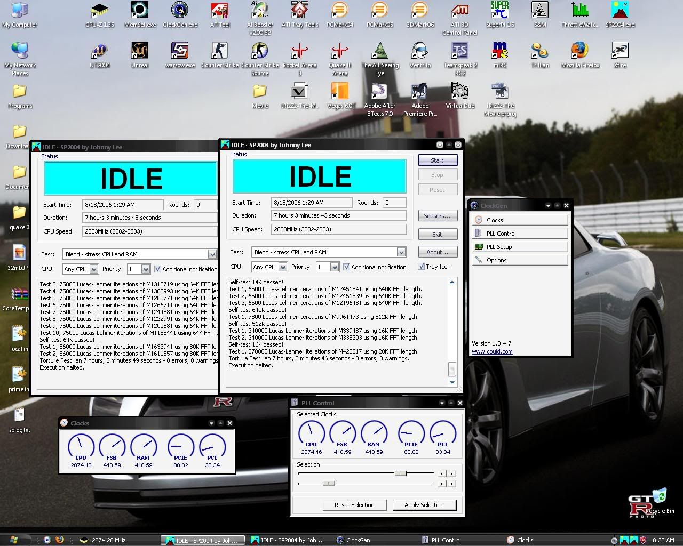The width and height of the screenshot is (683, 546).
Task: Launch SuperPI 1.5 from the desktop
Action: click(x=500, y=14)
